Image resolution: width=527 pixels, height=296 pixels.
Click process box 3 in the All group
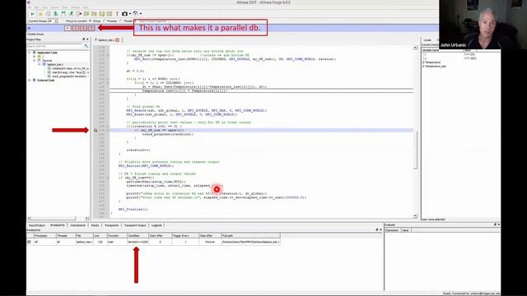click(x=91, y=28)
